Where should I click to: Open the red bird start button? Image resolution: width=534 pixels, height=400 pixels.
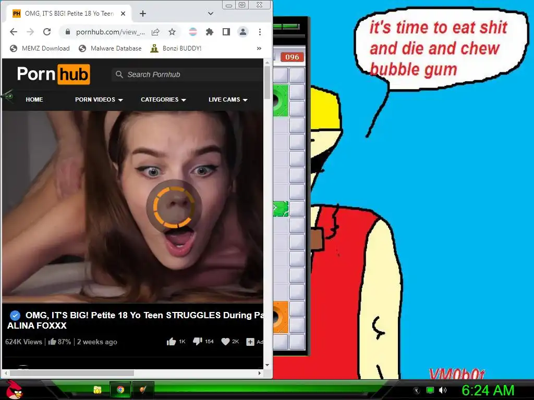pos(14,390)
